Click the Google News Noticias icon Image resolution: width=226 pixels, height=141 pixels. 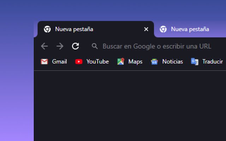[154, 62]
